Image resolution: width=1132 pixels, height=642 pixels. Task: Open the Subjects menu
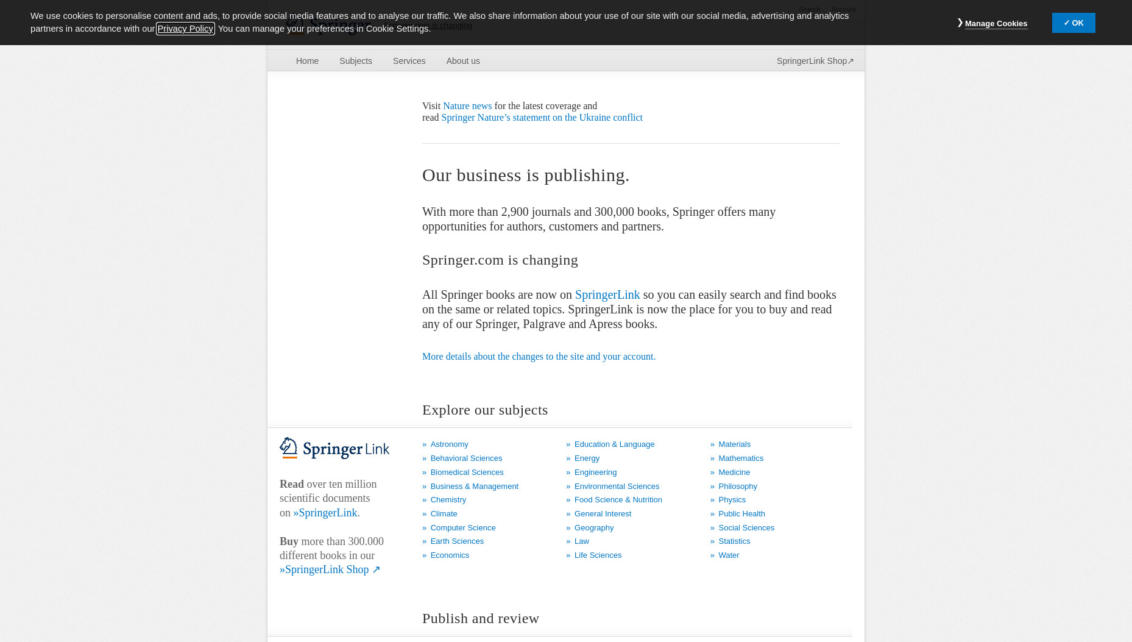pyautogui.click(x=356, y=61)
